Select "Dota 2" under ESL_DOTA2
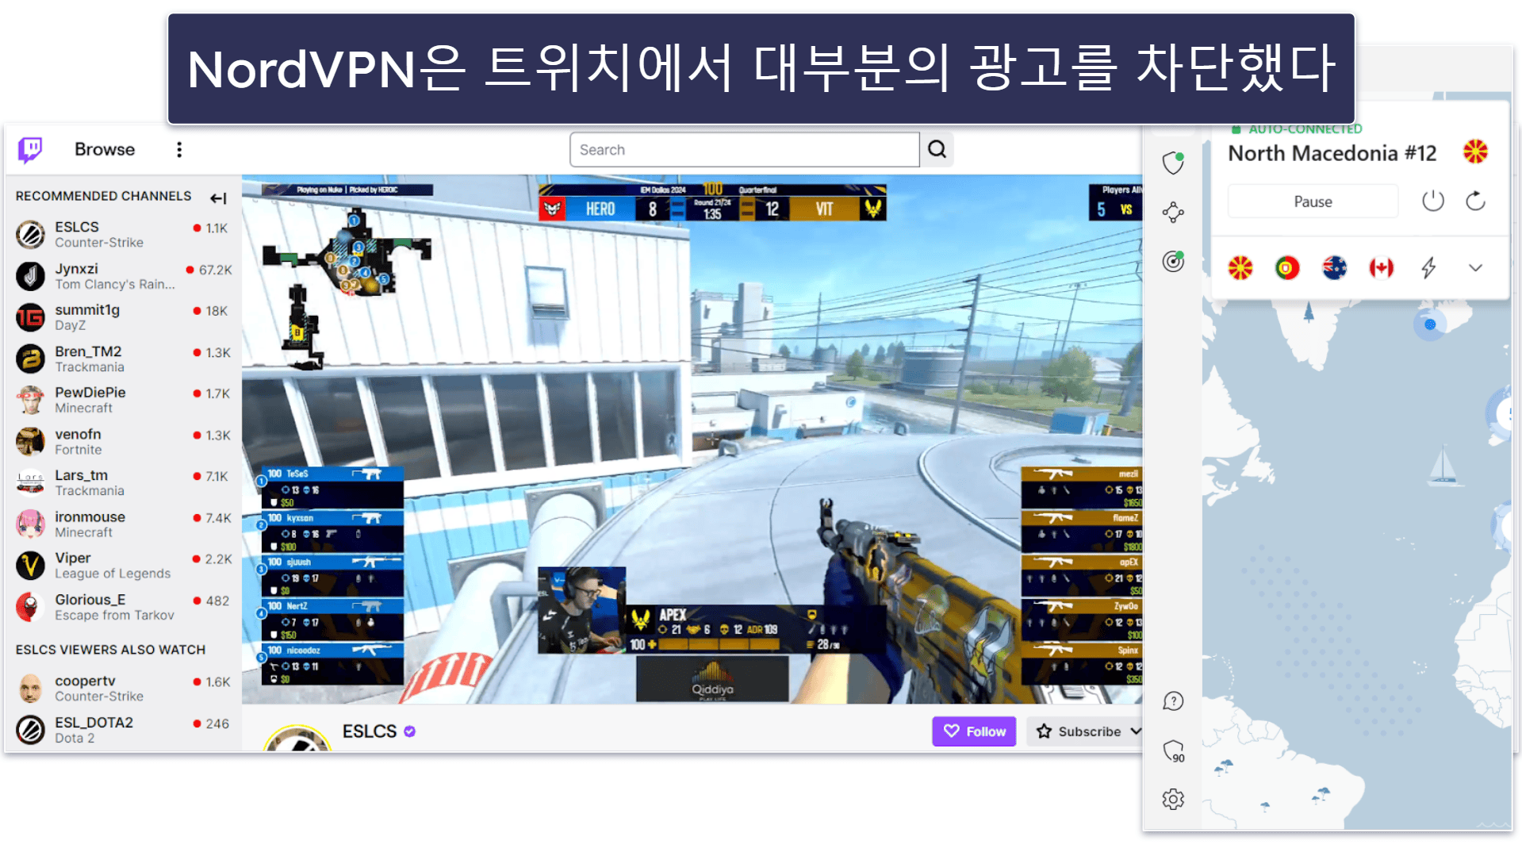This screenshot has width=1522, height=856. point(75,739)
